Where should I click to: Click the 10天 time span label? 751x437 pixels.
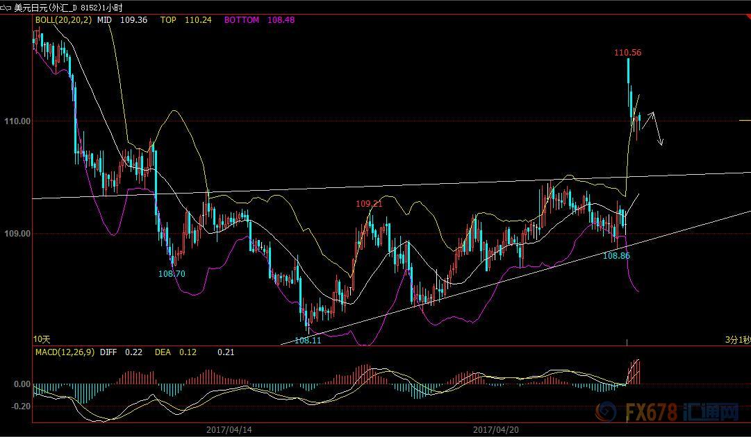pos(42,339)
